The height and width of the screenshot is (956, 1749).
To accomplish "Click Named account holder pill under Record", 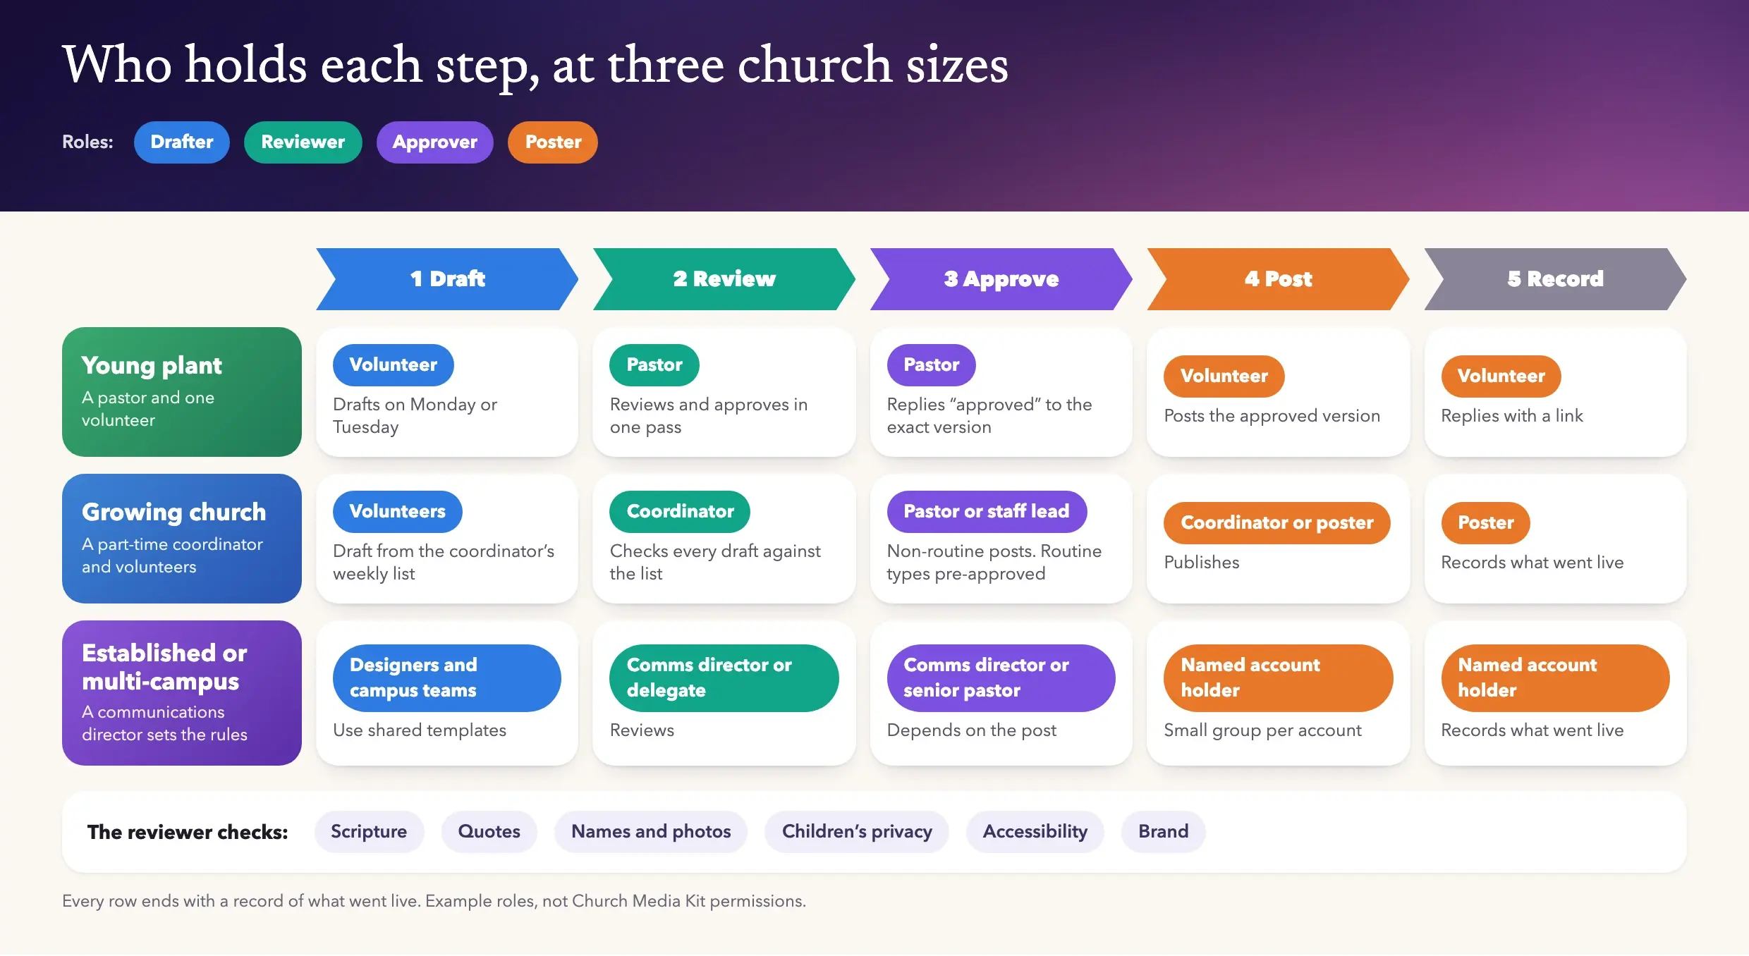I will point(1556,678).
